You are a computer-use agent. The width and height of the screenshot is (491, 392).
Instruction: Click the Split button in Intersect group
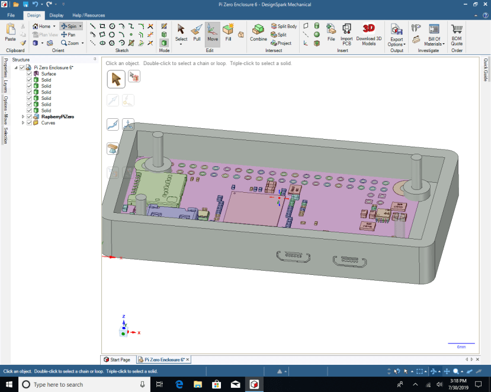pos(279,35)
